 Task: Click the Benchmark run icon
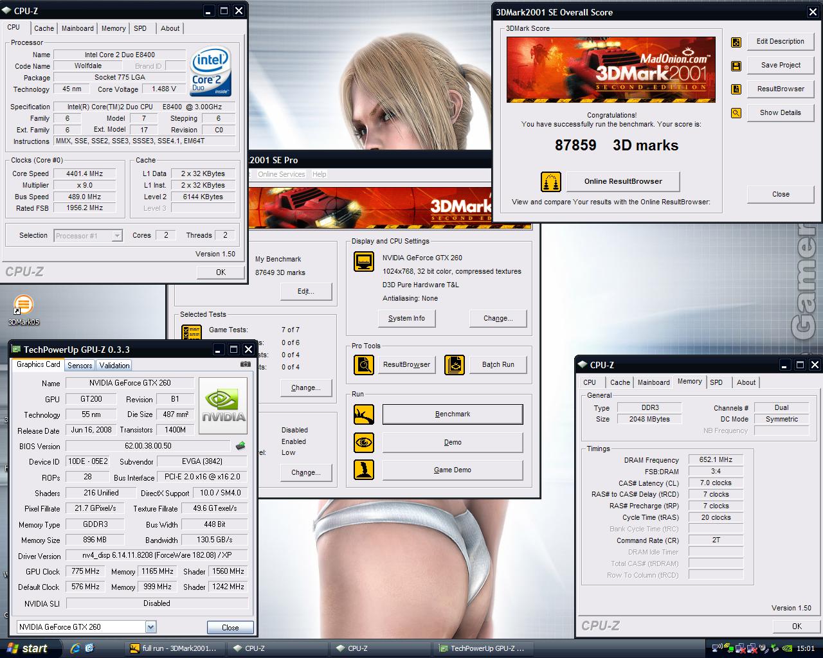(x=364, y=414)
